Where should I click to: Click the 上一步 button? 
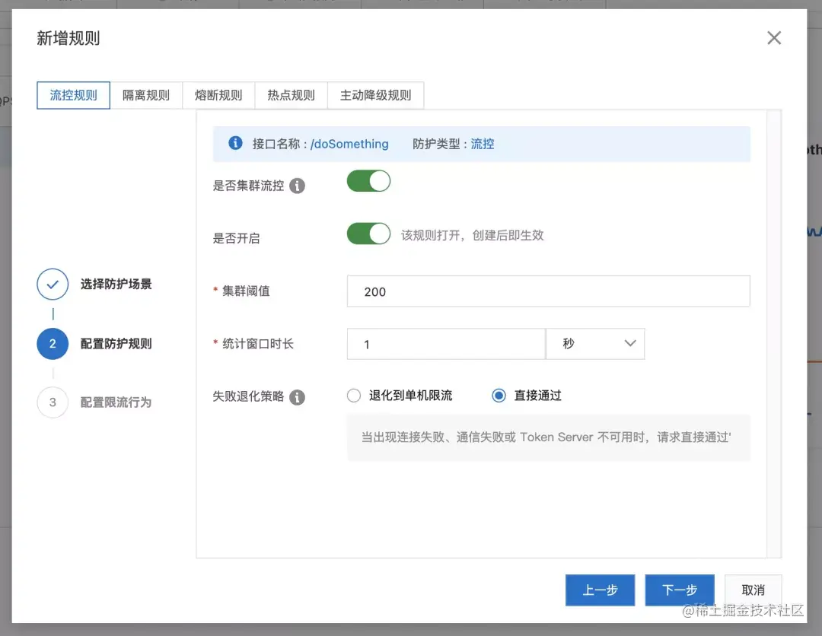click(601, 590)
